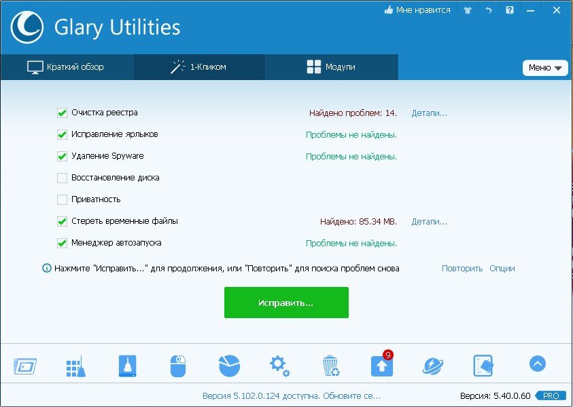Screen dimensions: 573x407
Task: Uncheck Стереть временные файлы checkbox
Action: point(62,221)
